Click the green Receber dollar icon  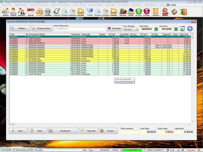point(139,12)
